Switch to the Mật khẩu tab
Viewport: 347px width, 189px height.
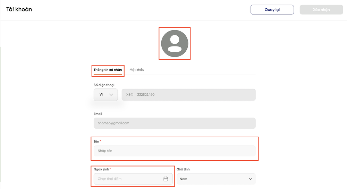137,70
